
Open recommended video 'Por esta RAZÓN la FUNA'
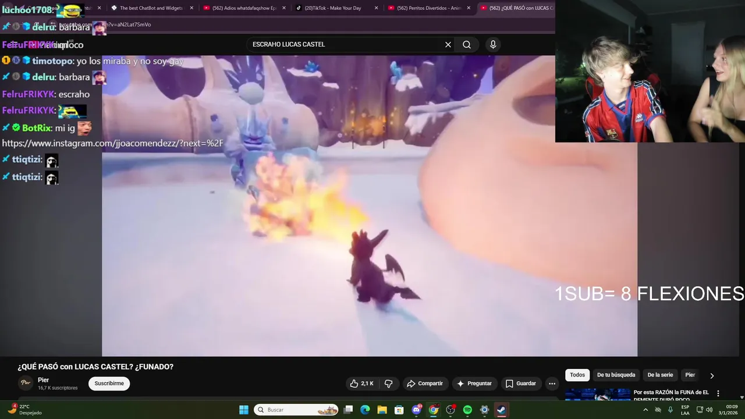pos(671,396)
